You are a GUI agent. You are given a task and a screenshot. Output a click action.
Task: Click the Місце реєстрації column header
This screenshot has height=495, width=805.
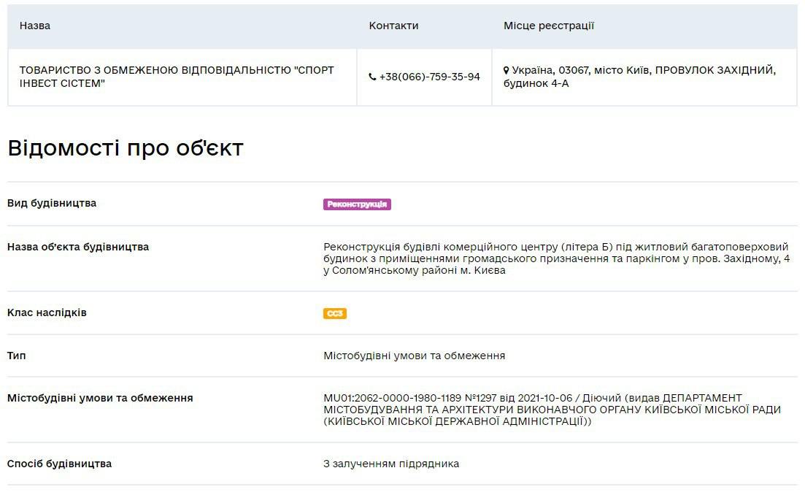click(548, 26)
